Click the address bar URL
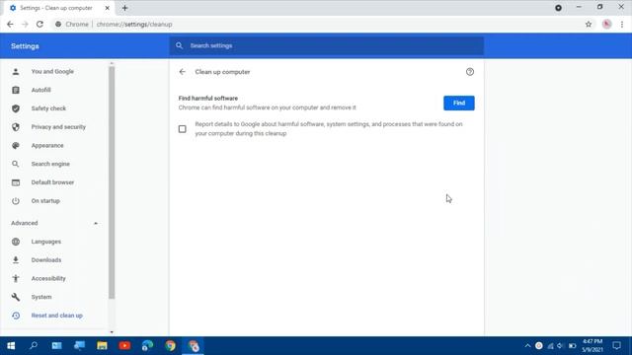 [134, 24]
